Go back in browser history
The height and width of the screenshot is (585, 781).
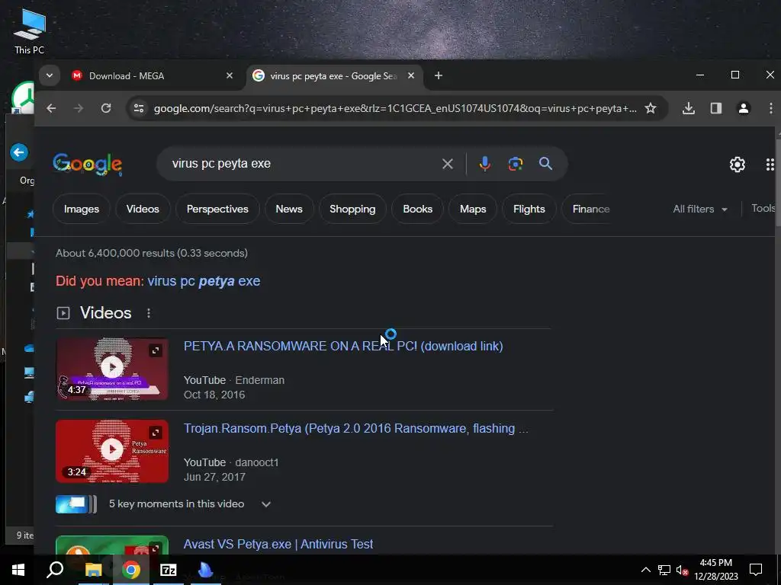click(x=51, y=108)
